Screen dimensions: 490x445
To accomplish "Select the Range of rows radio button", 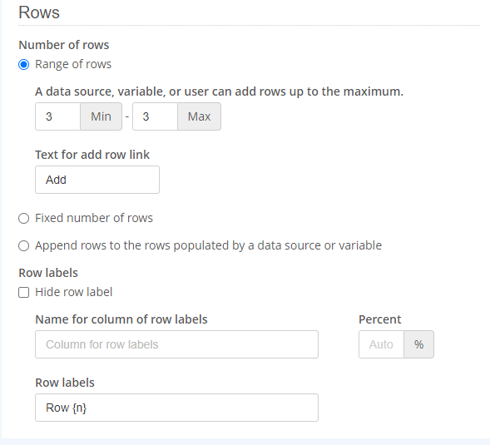I will click(24, 65).
